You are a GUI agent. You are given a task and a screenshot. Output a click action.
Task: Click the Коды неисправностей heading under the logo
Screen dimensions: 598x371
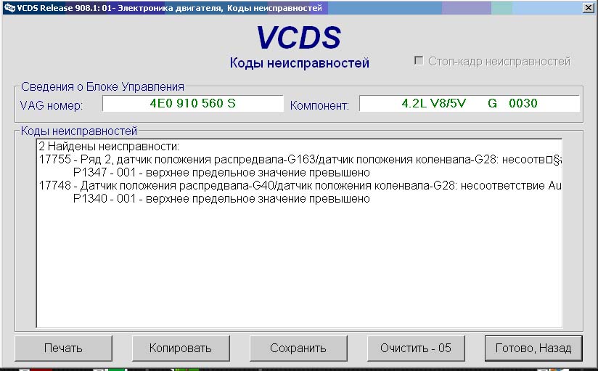pyautogui.click(x=299, y=63)
